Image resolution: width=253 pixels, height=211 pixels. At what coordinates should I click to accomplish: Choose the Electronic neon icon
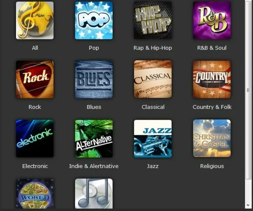35,139
